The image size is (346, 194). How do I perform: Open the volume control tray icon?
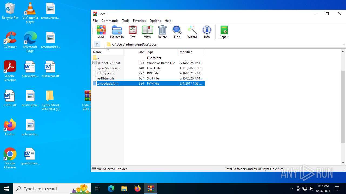311,189
